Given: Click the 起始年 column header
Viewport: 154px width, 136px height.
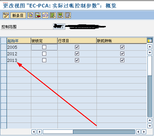Looking at the screenshot, I should coord(19,41).
